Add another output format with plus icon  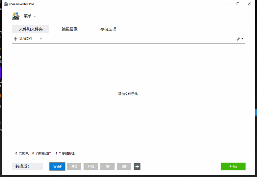pos(137,166)
